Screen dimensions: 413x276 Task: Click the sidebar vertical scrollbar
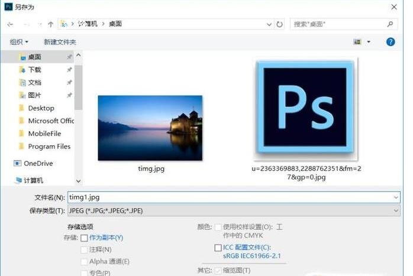(79, 89)
